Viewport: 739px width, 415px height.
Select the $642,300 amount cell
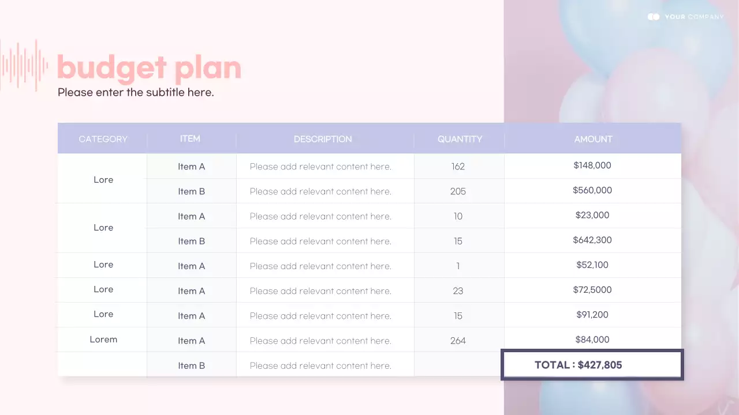(x=592, y=240)
